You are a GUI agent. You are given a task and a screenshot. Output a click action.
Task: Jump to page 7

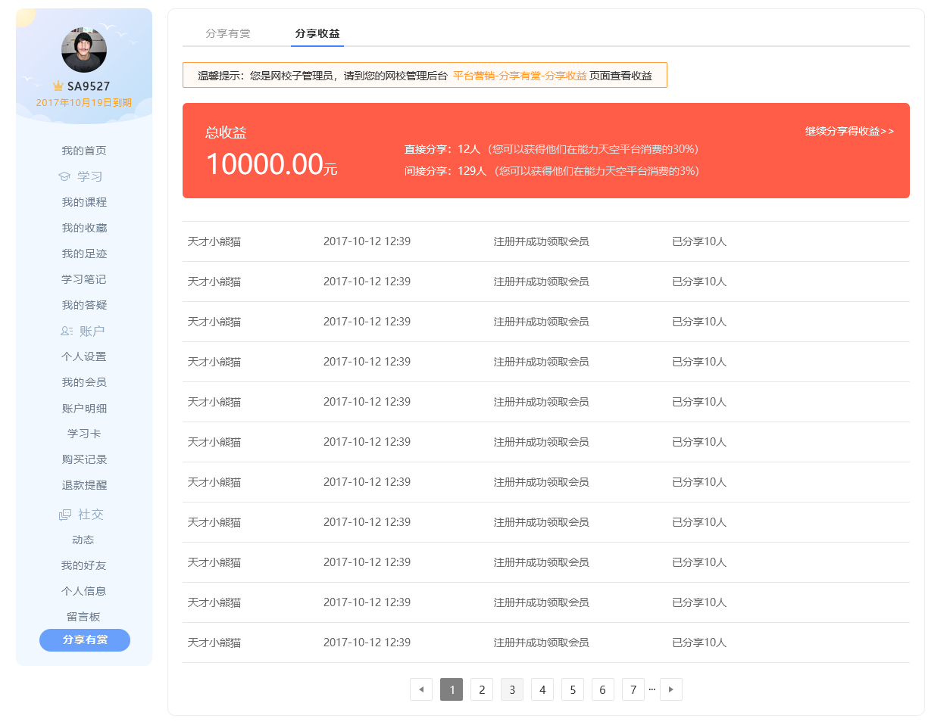point(633,689)
